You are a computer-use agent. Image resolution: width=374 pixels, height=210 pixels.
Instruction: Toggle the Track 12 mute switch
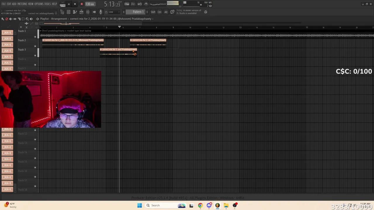(35, 139)
